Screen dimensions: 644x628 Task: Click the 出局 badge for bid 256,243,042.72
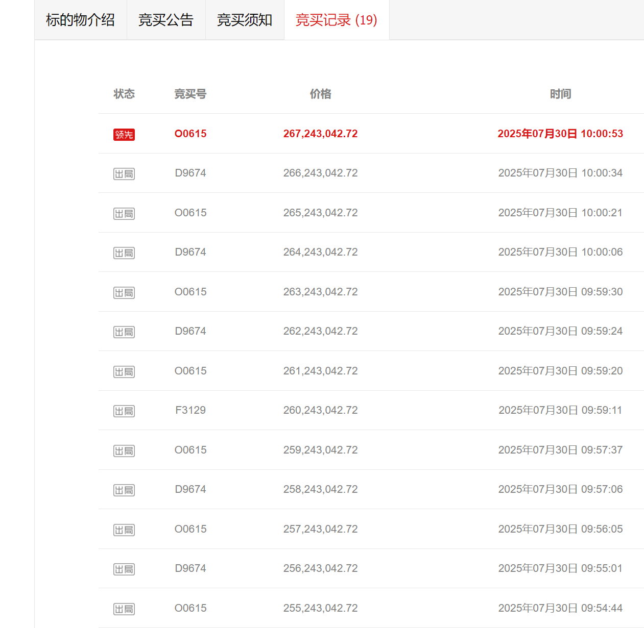point(124,569)
